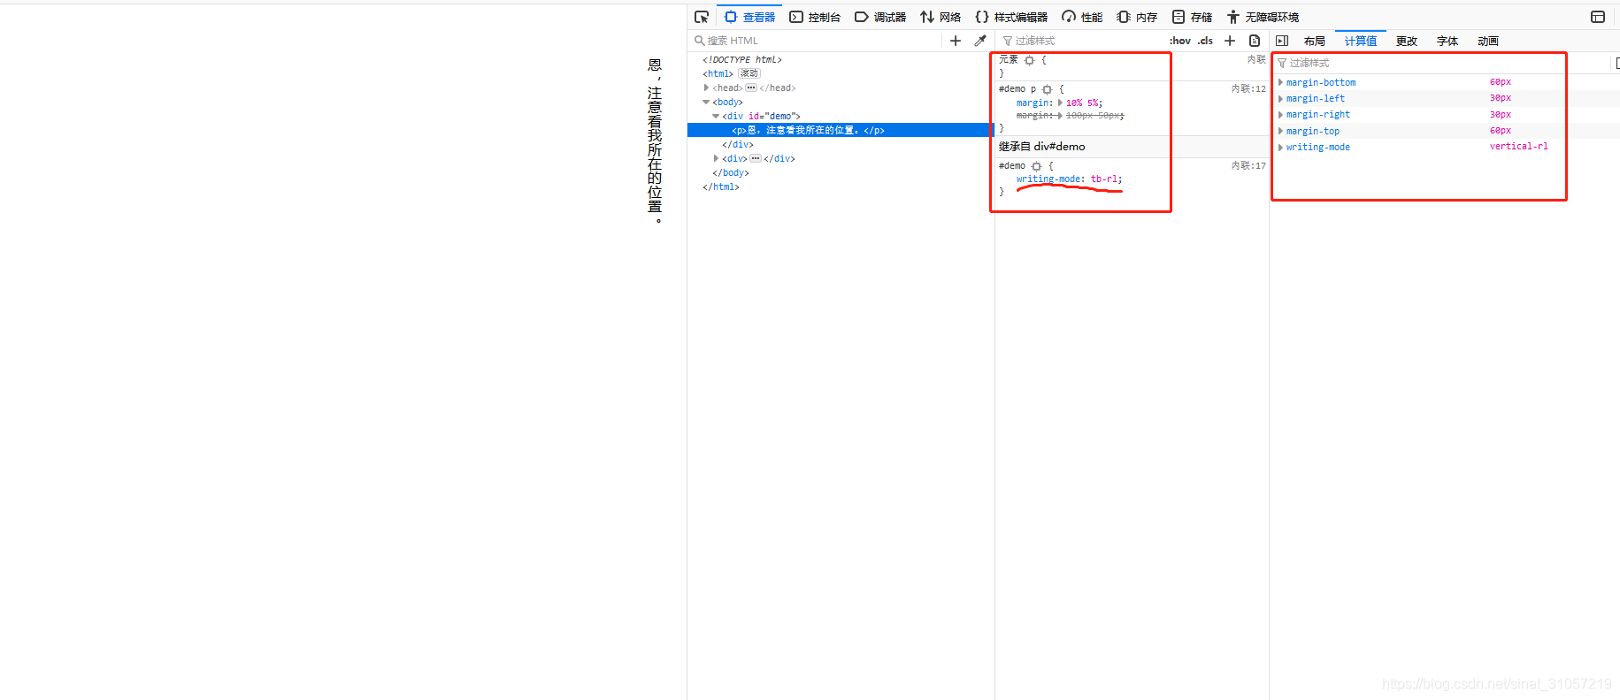Collapse the body element node
Viewport: 1620px width, 700px height.
[x=706, y=102]
